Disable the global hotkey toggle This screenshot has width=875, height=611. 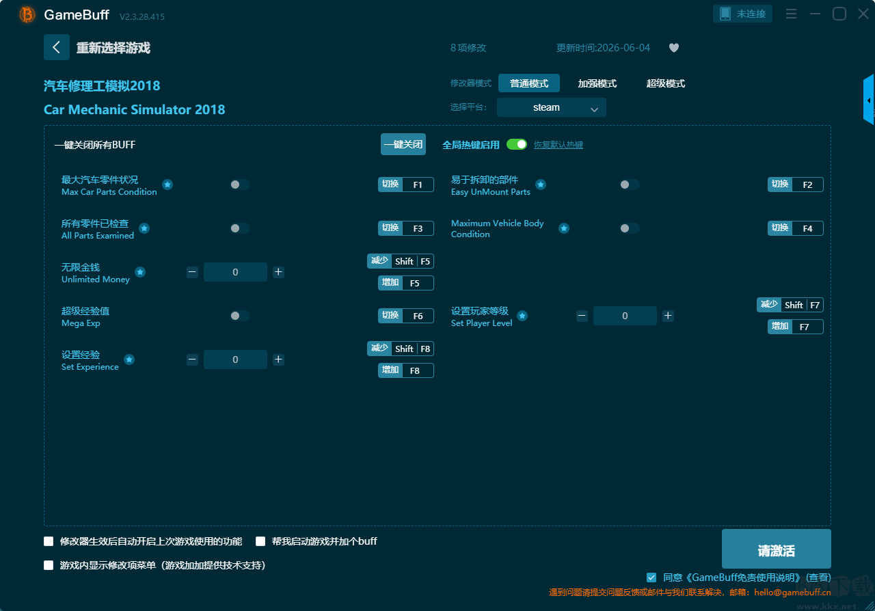[517, 144]
